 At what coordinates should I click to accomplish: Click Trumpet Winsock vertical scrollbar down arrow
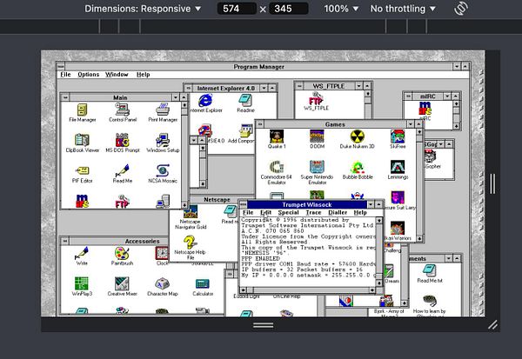(x=378, y=283)
